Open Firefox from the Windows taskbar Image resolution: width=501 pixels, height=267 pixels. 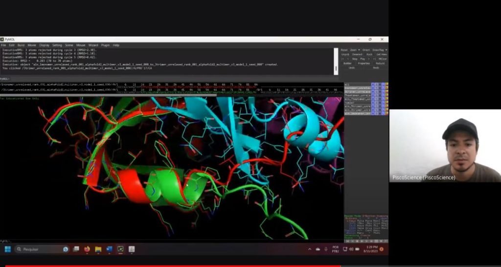click(87, 249)
